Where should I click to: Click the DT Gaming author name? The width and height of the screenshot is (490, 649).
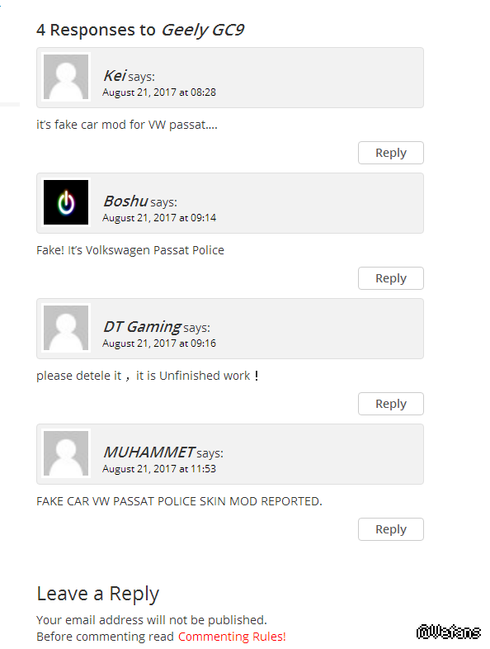coord(142,327)
